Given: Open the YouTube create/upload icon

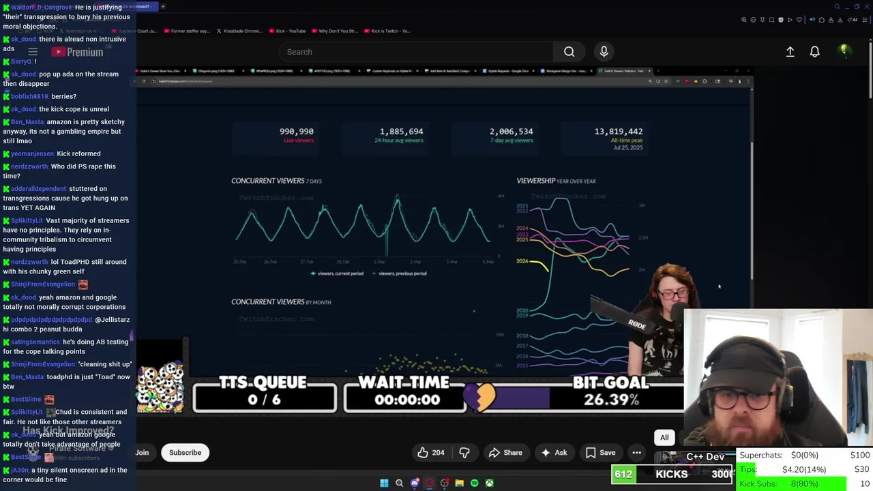Looking at the screenshot, I should (790, 52).
